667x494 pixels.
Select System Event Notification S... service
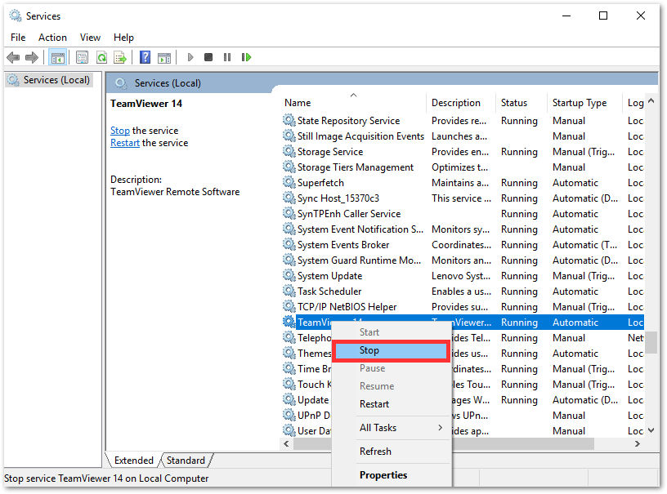tap(463, 229)
